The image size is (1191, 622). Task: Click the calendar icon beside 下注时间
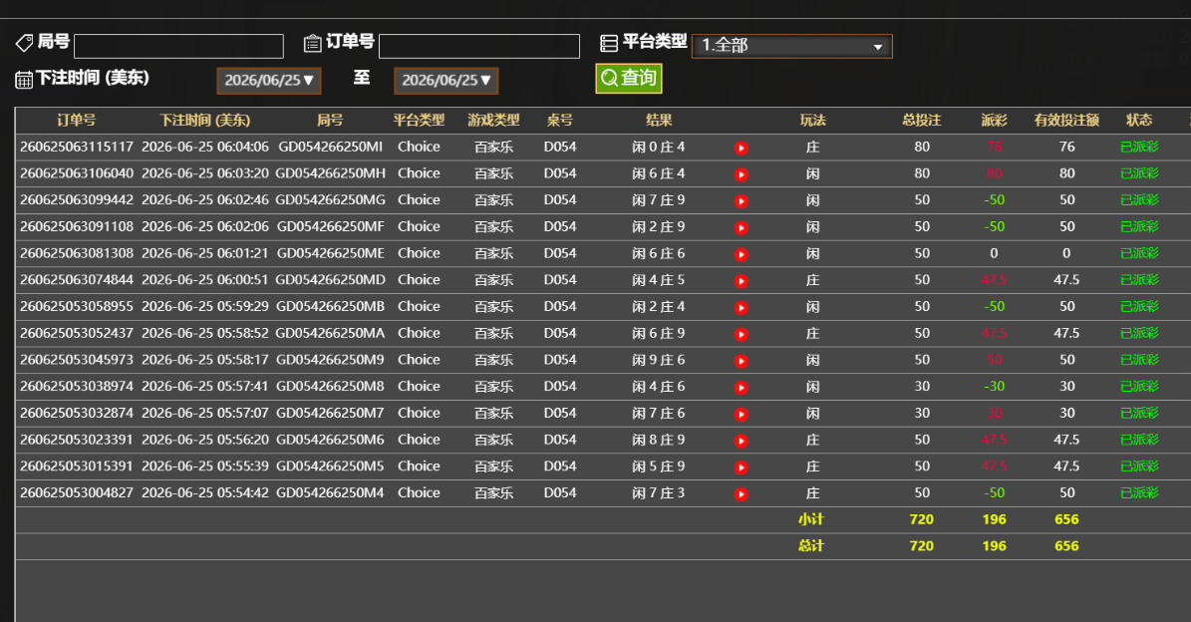coord(24,80)
